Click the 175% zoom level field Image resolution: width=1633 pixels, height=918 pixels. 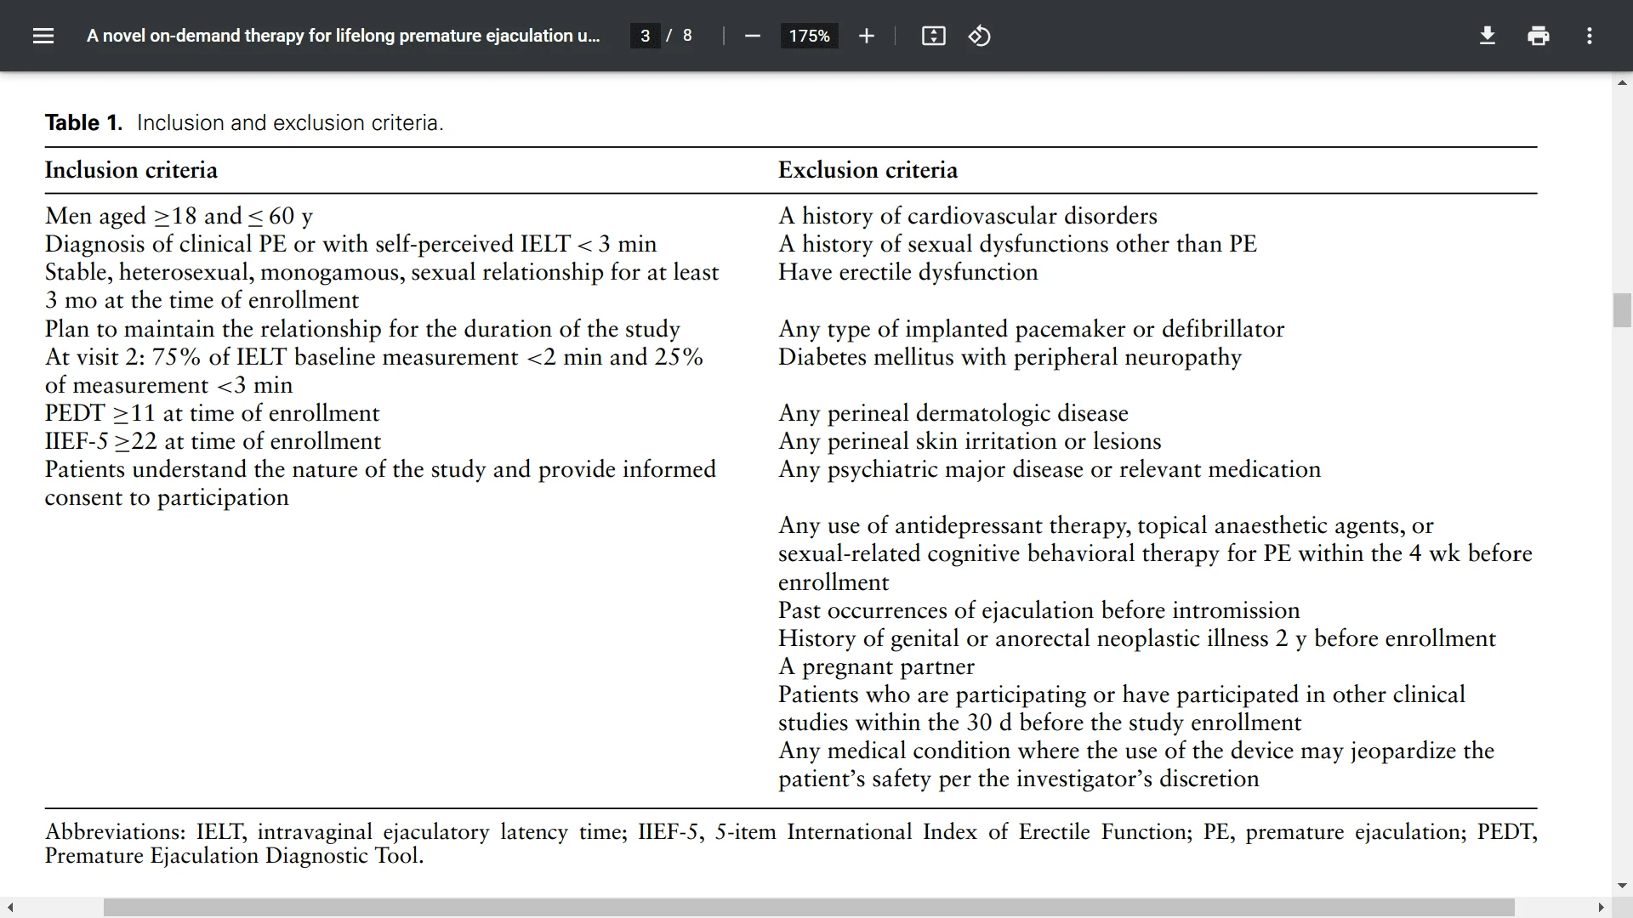[809, 36]
